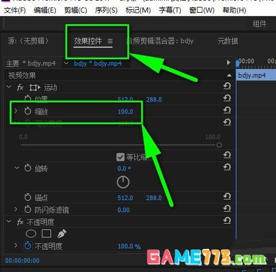Toggle the 不透明度 fx effect switch
Image resolution: width=276 pixels, height=272 pixels.
[x=20, y=222]
